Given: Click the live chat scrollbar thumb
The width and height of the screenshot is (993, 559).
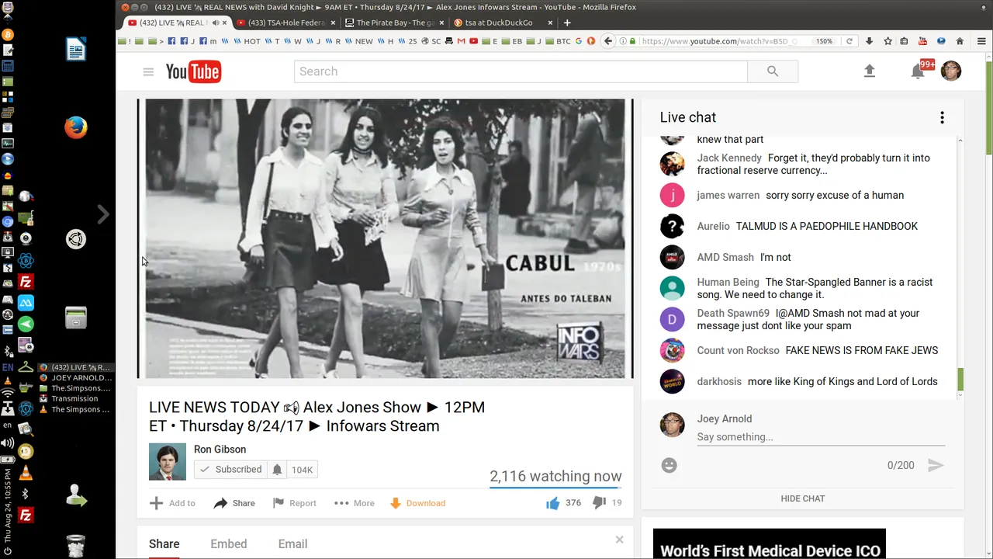Looking at the screenshot, I should [x=960, y=380].
